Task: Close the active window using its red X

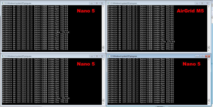Action: (208, 56)
